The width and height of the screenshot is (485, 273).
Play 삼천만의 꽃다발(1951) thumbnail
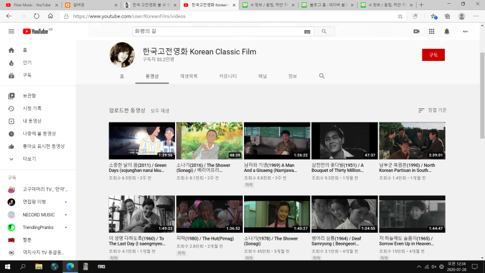(344, 141)
